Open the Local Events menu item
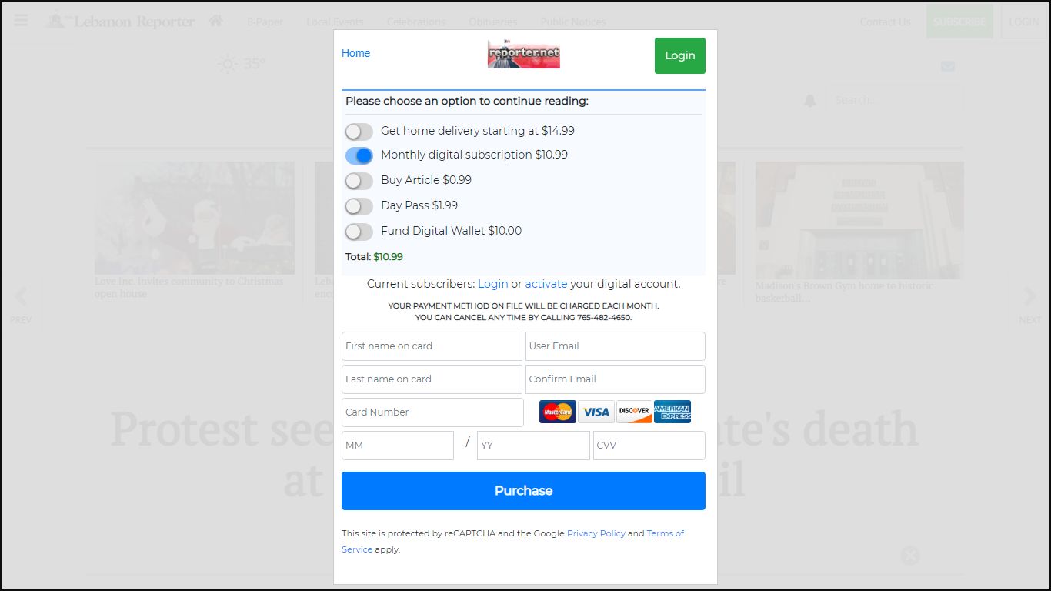1051x591 pixels. point(335,22)
